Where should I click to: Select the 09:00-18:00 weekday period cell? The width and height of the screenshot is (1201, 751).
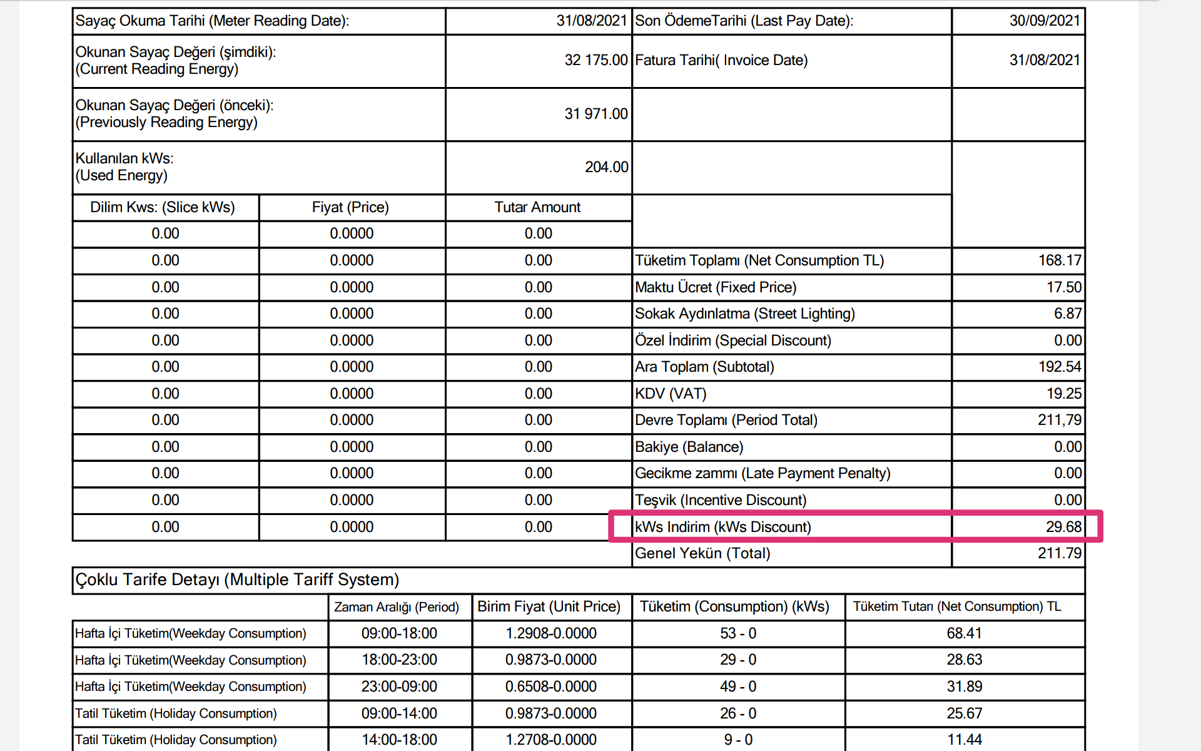pyautogui.click(x=399, y=633)
